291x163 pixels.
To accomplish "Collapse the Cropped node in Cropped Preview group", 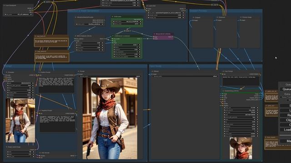I will [x=193, y=18].
